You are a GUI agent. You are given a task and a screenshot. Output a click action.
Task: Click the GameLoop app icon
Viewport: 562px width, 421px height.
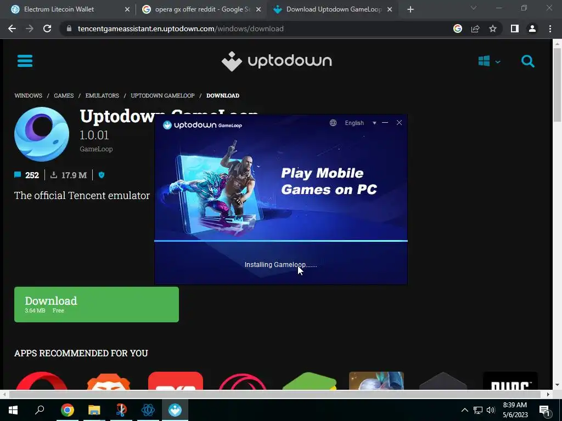pos(42,134)
